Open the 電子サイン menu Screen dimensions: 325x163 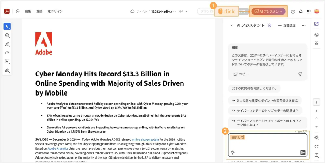(55, 11)
